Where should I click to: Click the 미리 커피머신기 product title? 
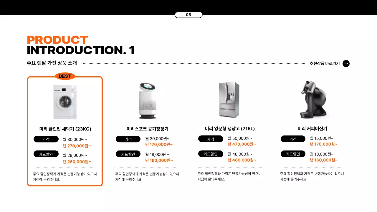[312, 129]
